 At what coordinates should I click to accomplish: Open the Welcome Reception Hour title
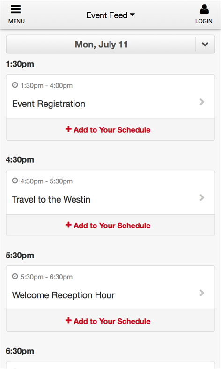click(63, 295)
